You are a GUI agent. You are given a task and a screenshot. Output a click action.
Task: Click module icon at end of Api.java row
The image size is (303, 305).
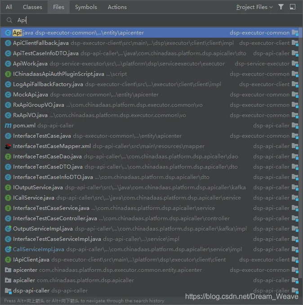coord(295,33)
